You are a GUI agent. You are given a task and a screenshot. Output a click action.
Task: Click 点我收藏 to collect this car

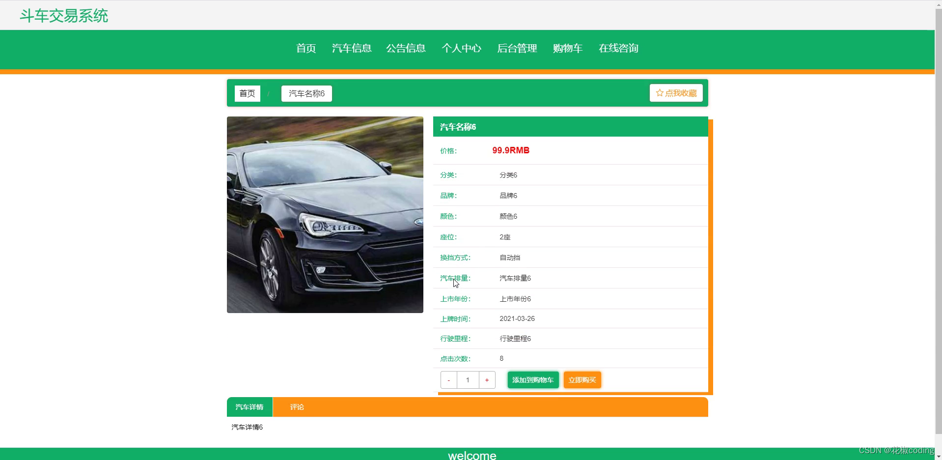(676, 93)
